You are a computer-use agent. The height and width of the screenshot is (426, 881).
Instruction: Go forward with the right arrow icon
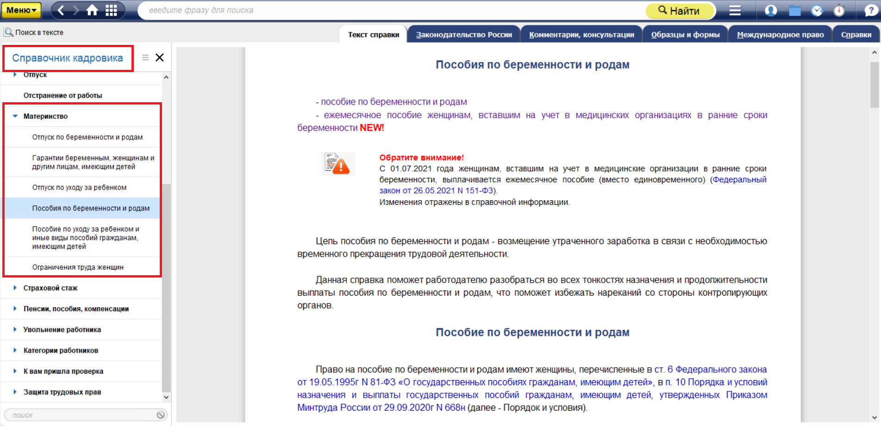click(x=76, y=10)
